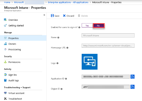142x101 pixels.
Task: Click the Save button label
Action: pos(57,16)
